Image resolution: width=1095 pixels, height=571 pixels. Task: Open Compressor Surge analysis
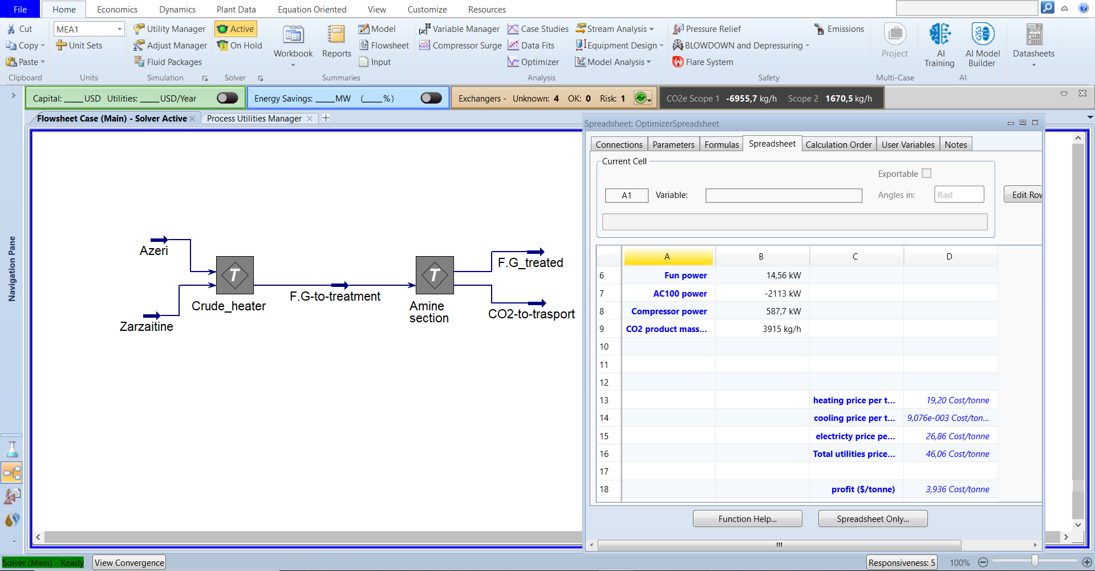(460, 46)
